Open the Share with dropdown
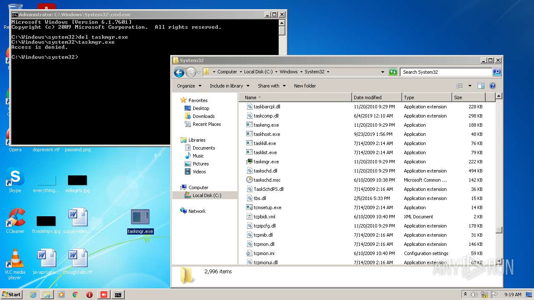 [x=272, y=86]
